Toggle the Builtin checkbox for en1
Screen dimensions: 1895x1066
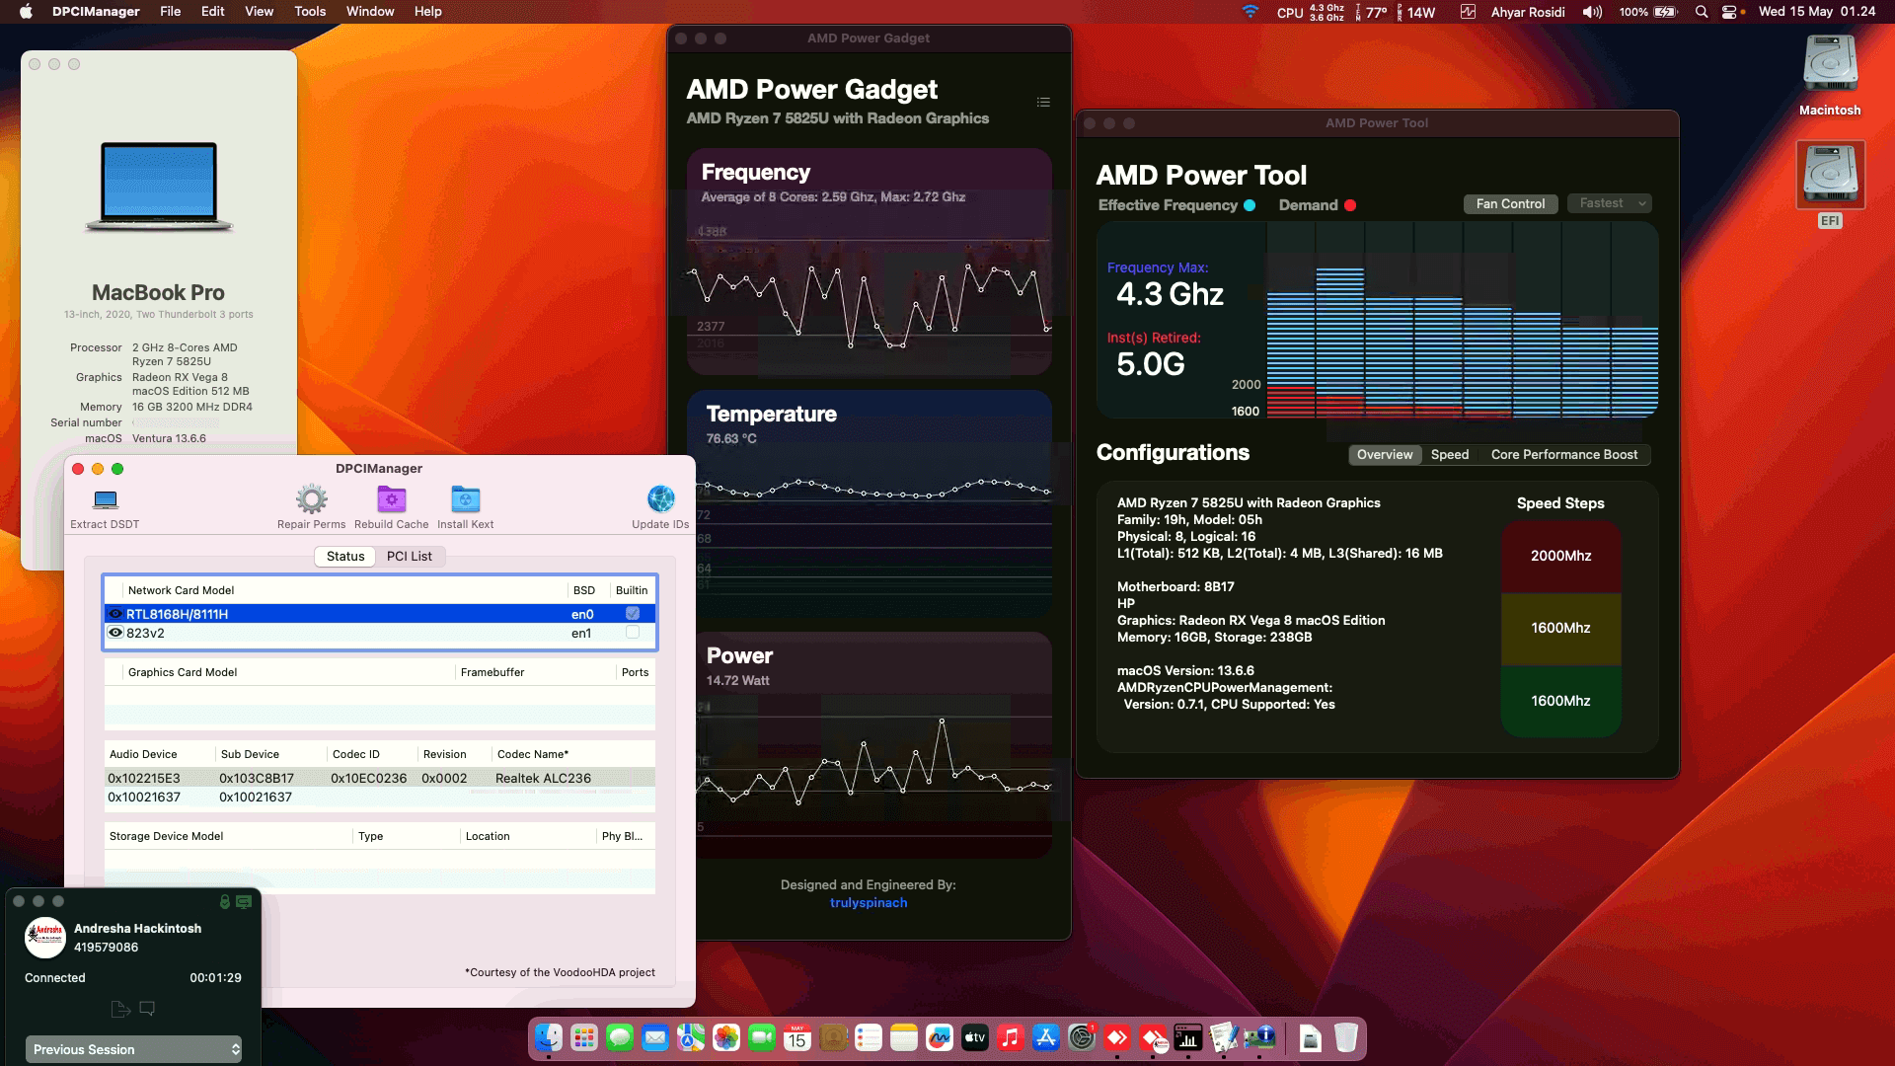coord(631,633)
